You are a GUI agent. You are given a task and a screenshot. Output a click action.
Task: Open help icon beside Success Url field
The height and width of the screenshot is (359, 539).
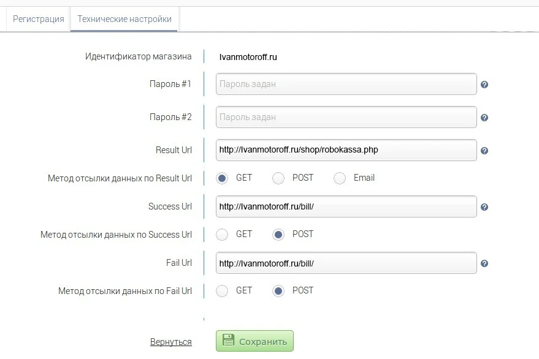pos(484,207)
